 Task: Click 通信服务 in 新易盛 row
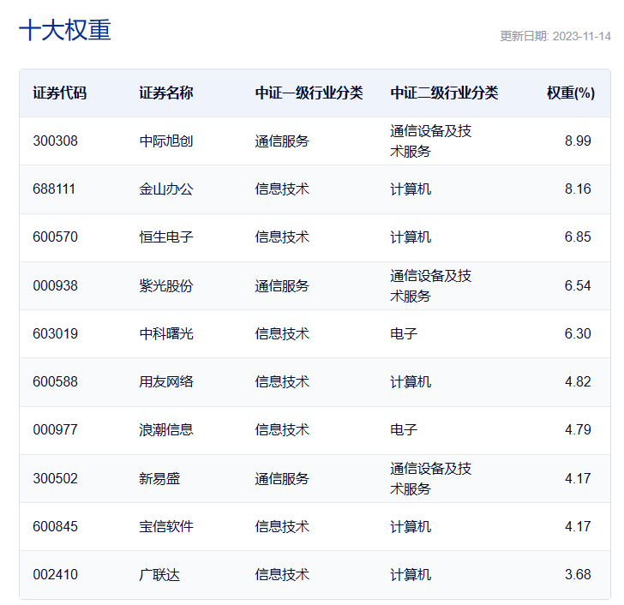[x=282, y=478]
